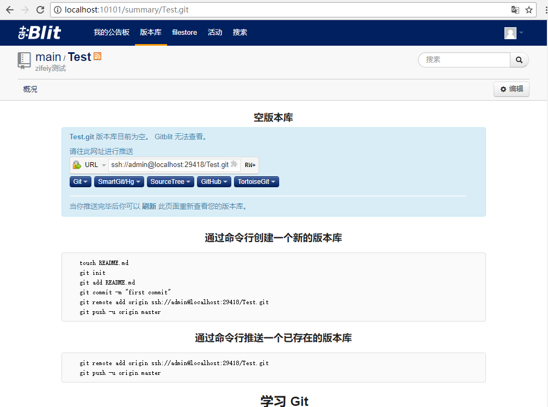
Task: Click the browser back arrow
Action: pos(10,10)
